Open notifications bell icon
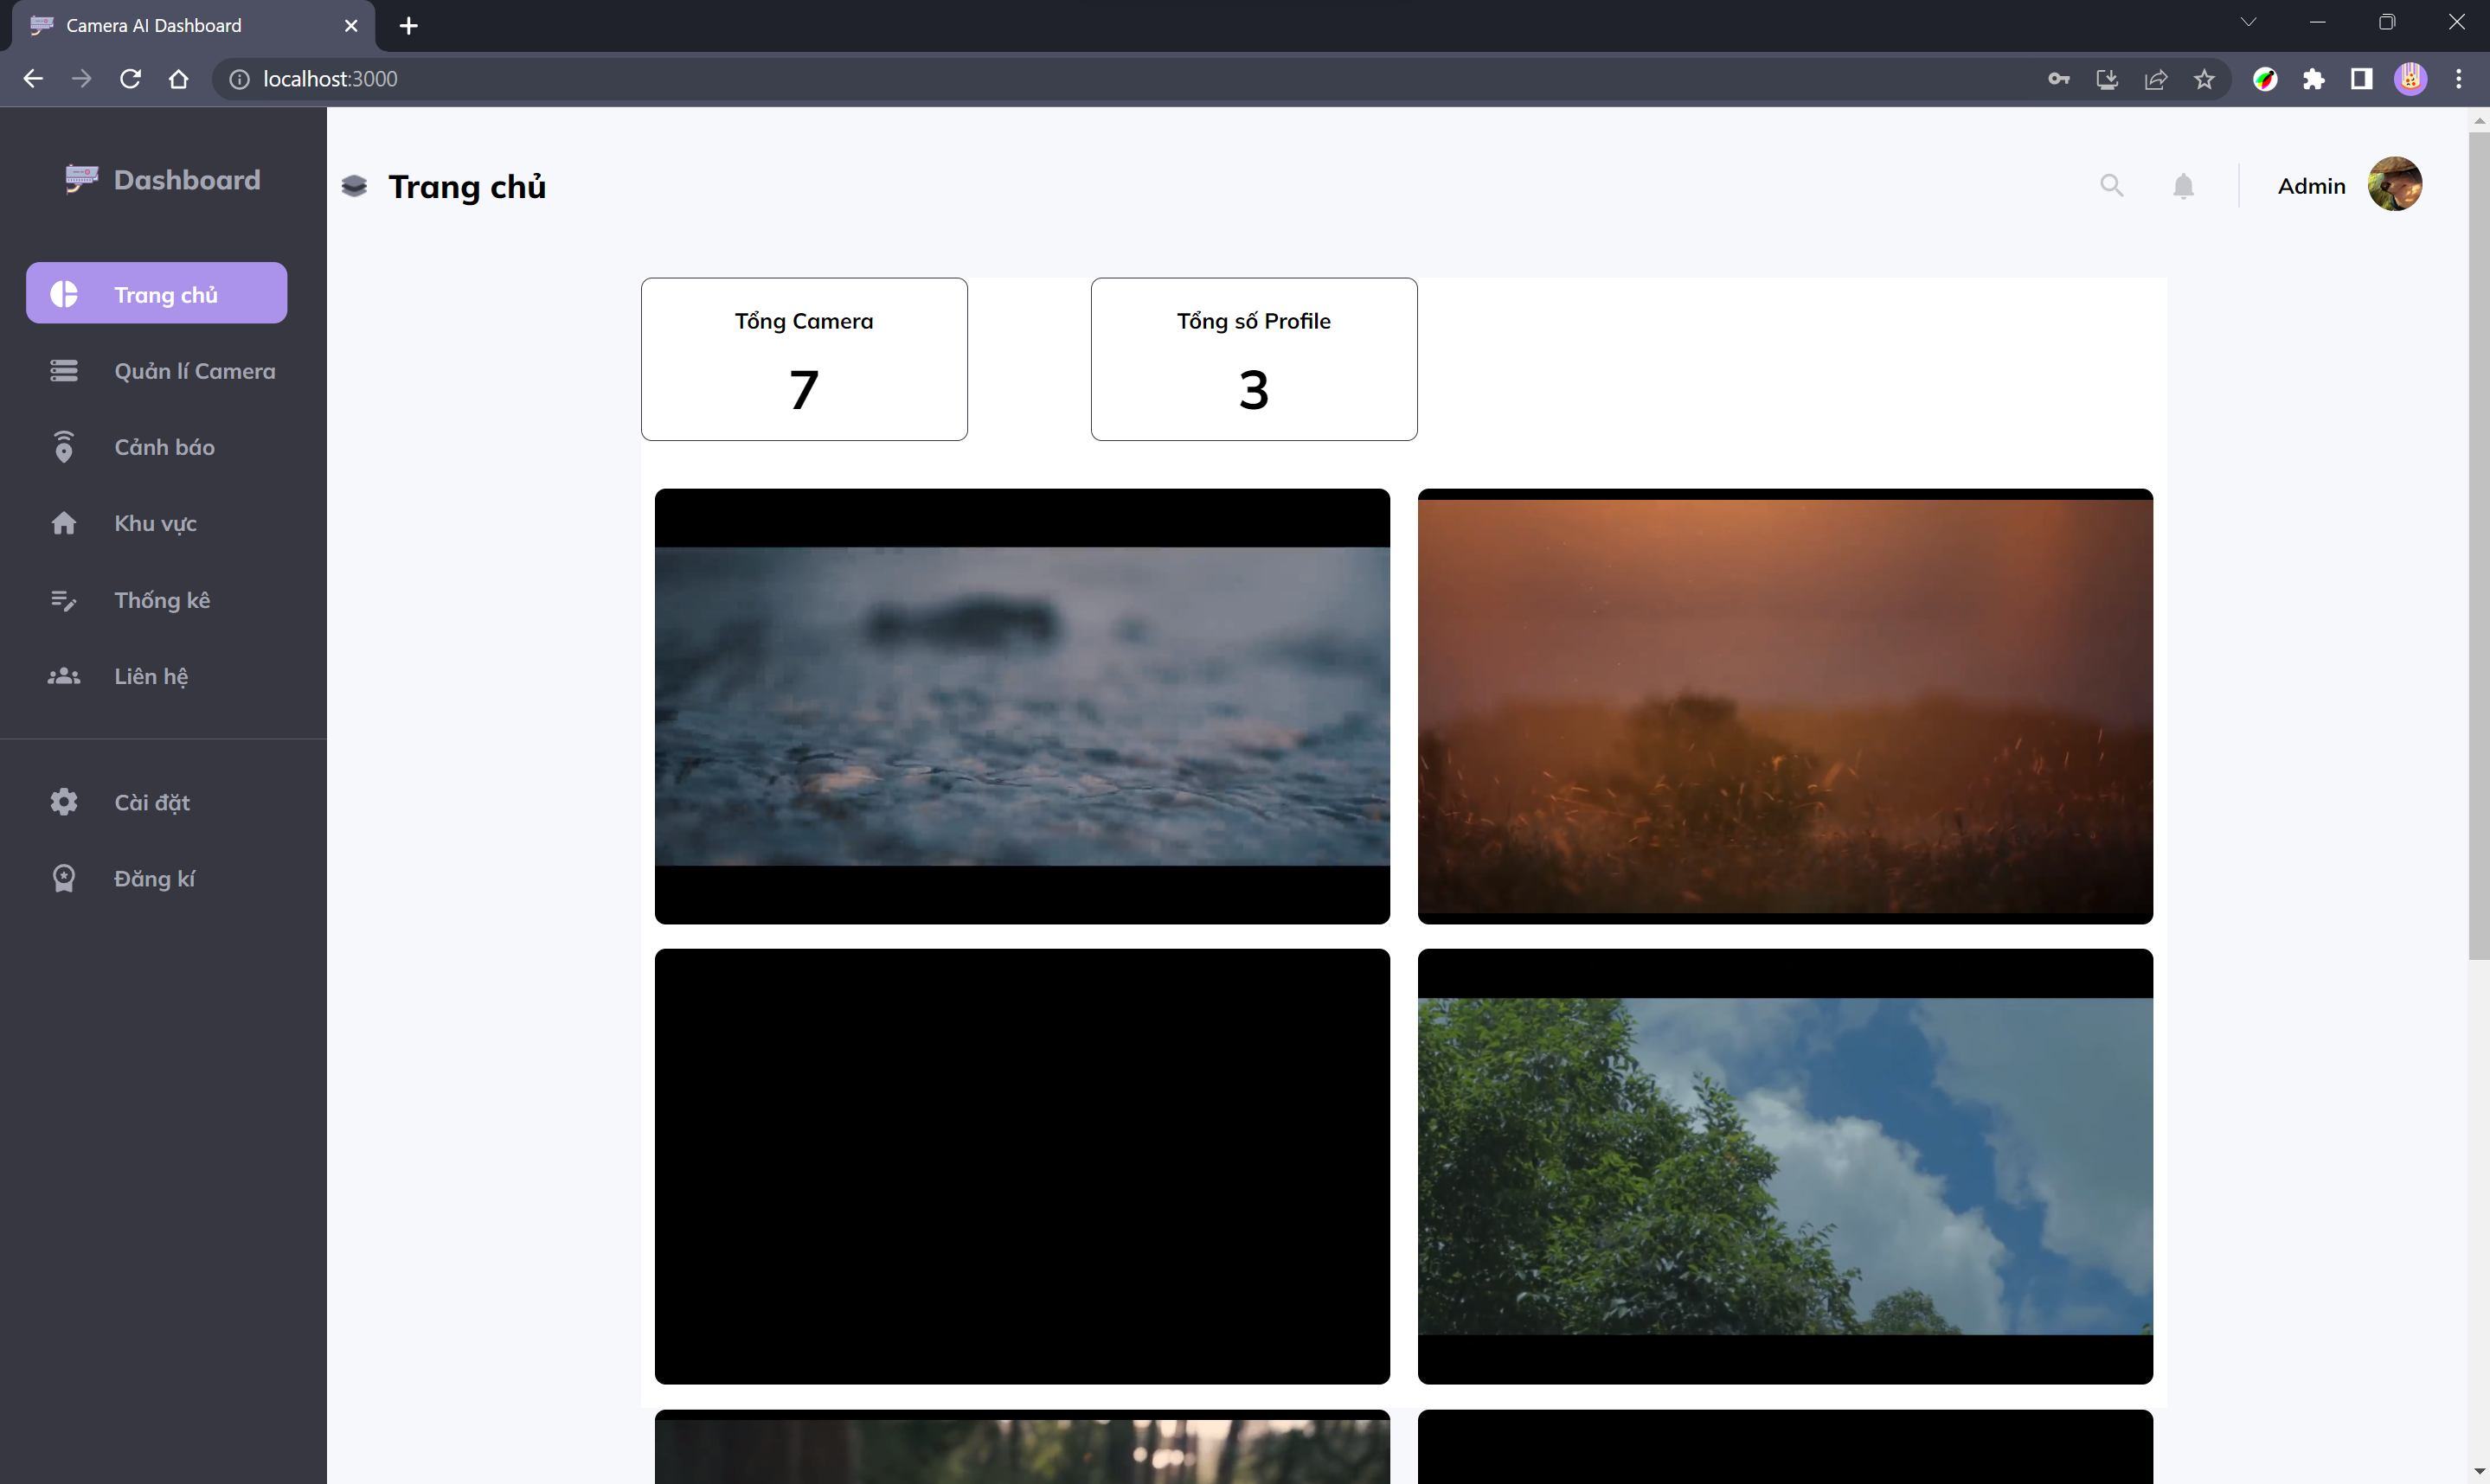The width and height of the screenshot is (2490, 1484). click(x=2183, y=186)
